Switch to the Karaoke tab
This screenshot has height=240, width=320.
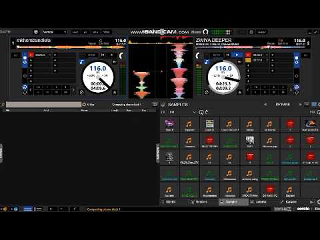(289, 202)
